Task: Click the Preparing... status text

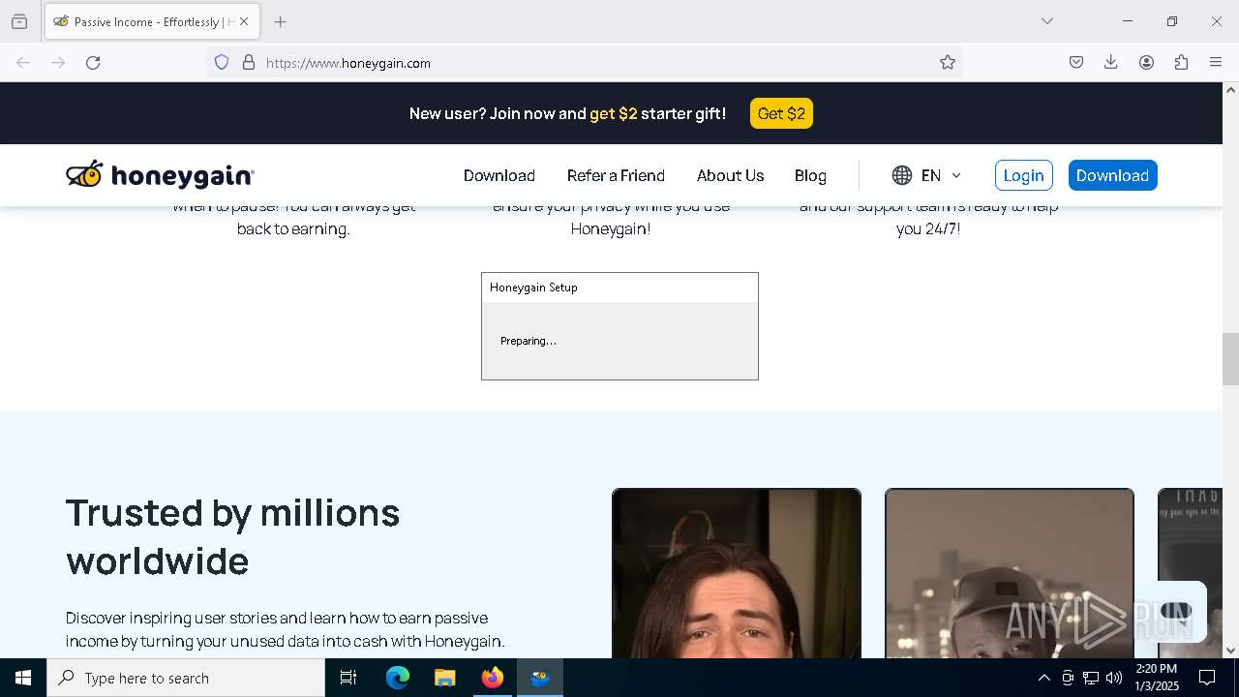Action: [x=529, y=341]
